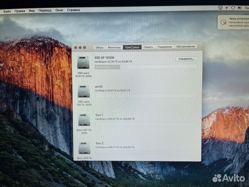This screenshot has width=249, height=187.
Task: Click the Tom 2 volume name
Action: point(99,143)
